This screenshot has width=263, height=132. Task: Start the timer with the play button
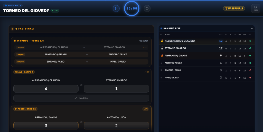116,8
